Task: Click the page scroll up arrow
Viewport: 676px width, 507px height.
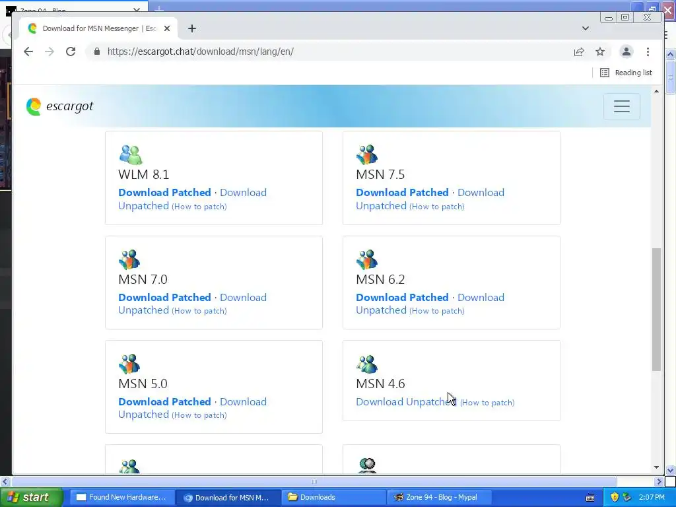Action: pos(656,91)
